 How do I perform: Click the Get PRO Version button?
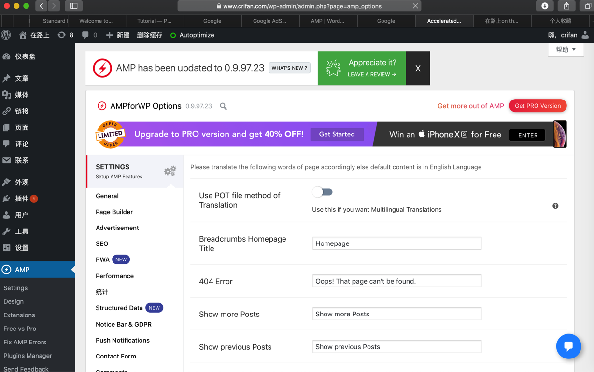537,106
